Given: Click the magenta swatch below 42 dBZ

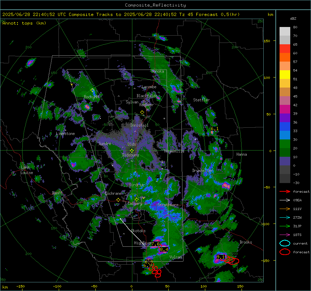Looking at the screenshot, I should click(x=285, y=109).
